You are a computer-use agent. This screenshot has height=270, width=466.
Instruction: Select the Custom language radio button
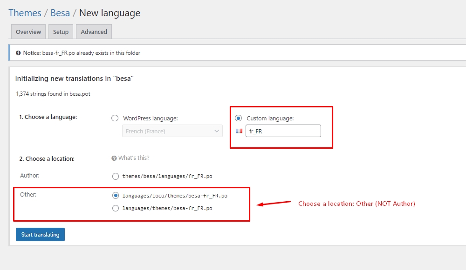pos(238,119)
